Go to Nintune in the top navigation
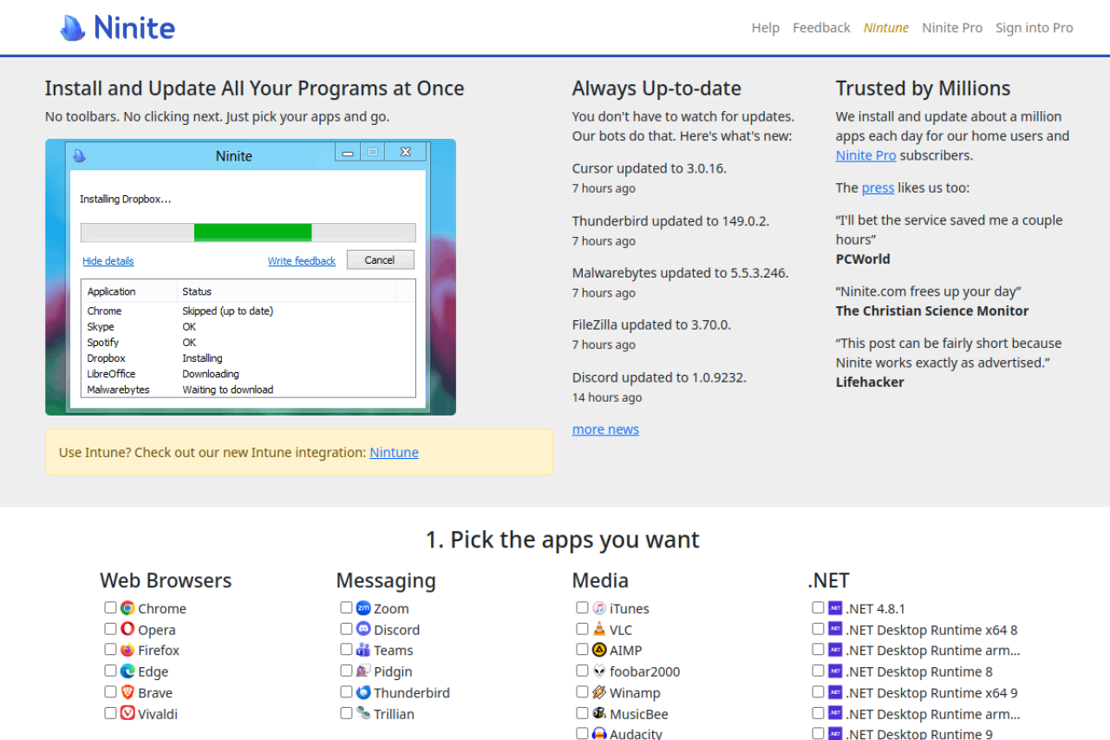 (885, 28)
